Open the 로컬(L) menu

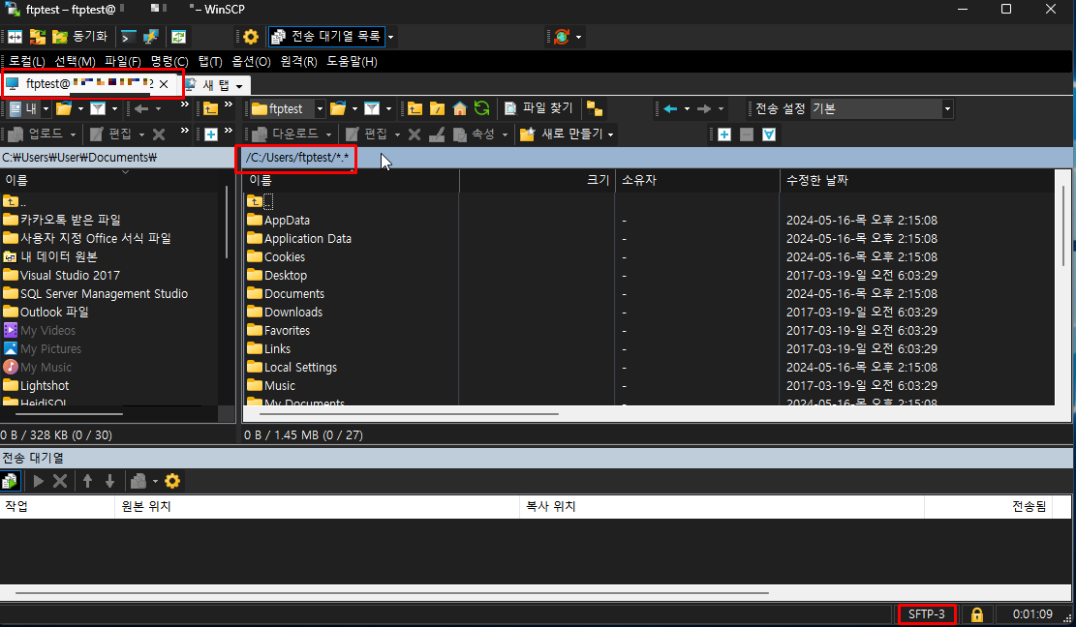coord(27,62)
